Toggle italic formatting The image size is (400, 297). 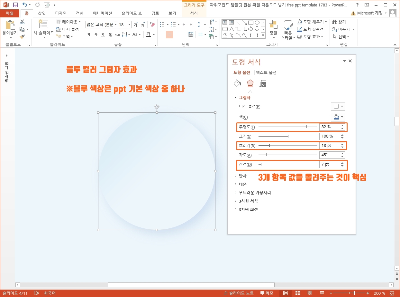pyautogui.click(x=96, y=34)
